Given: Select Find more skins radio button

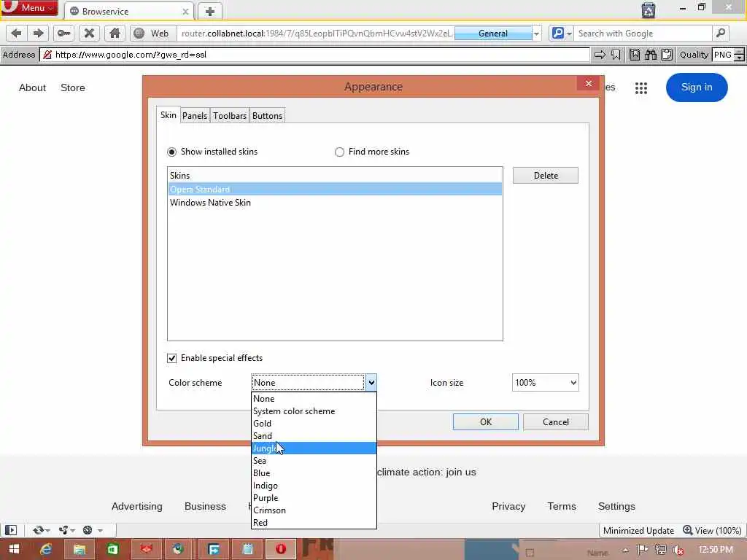Looking at the screenshot, I should (x=339, y=152).
